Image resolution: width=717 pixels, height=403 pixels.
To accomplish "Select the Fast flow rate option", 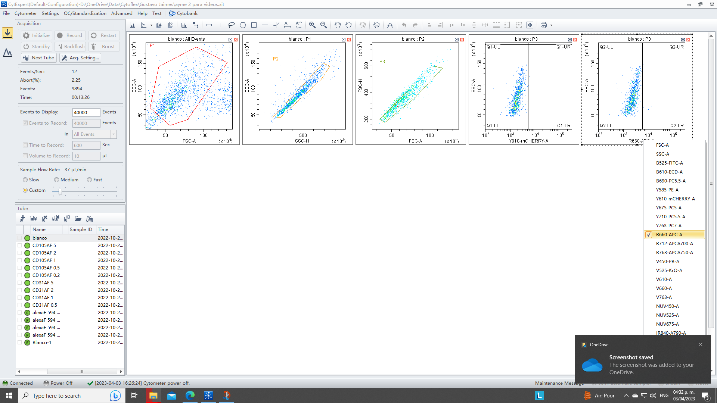I will tap(90, 180).
